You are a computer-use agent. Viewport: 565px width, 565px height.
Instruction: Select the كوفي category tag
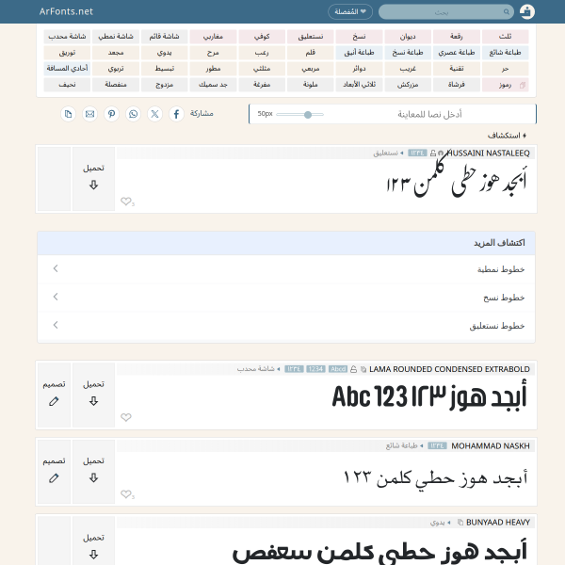click(x=262, y=37)
